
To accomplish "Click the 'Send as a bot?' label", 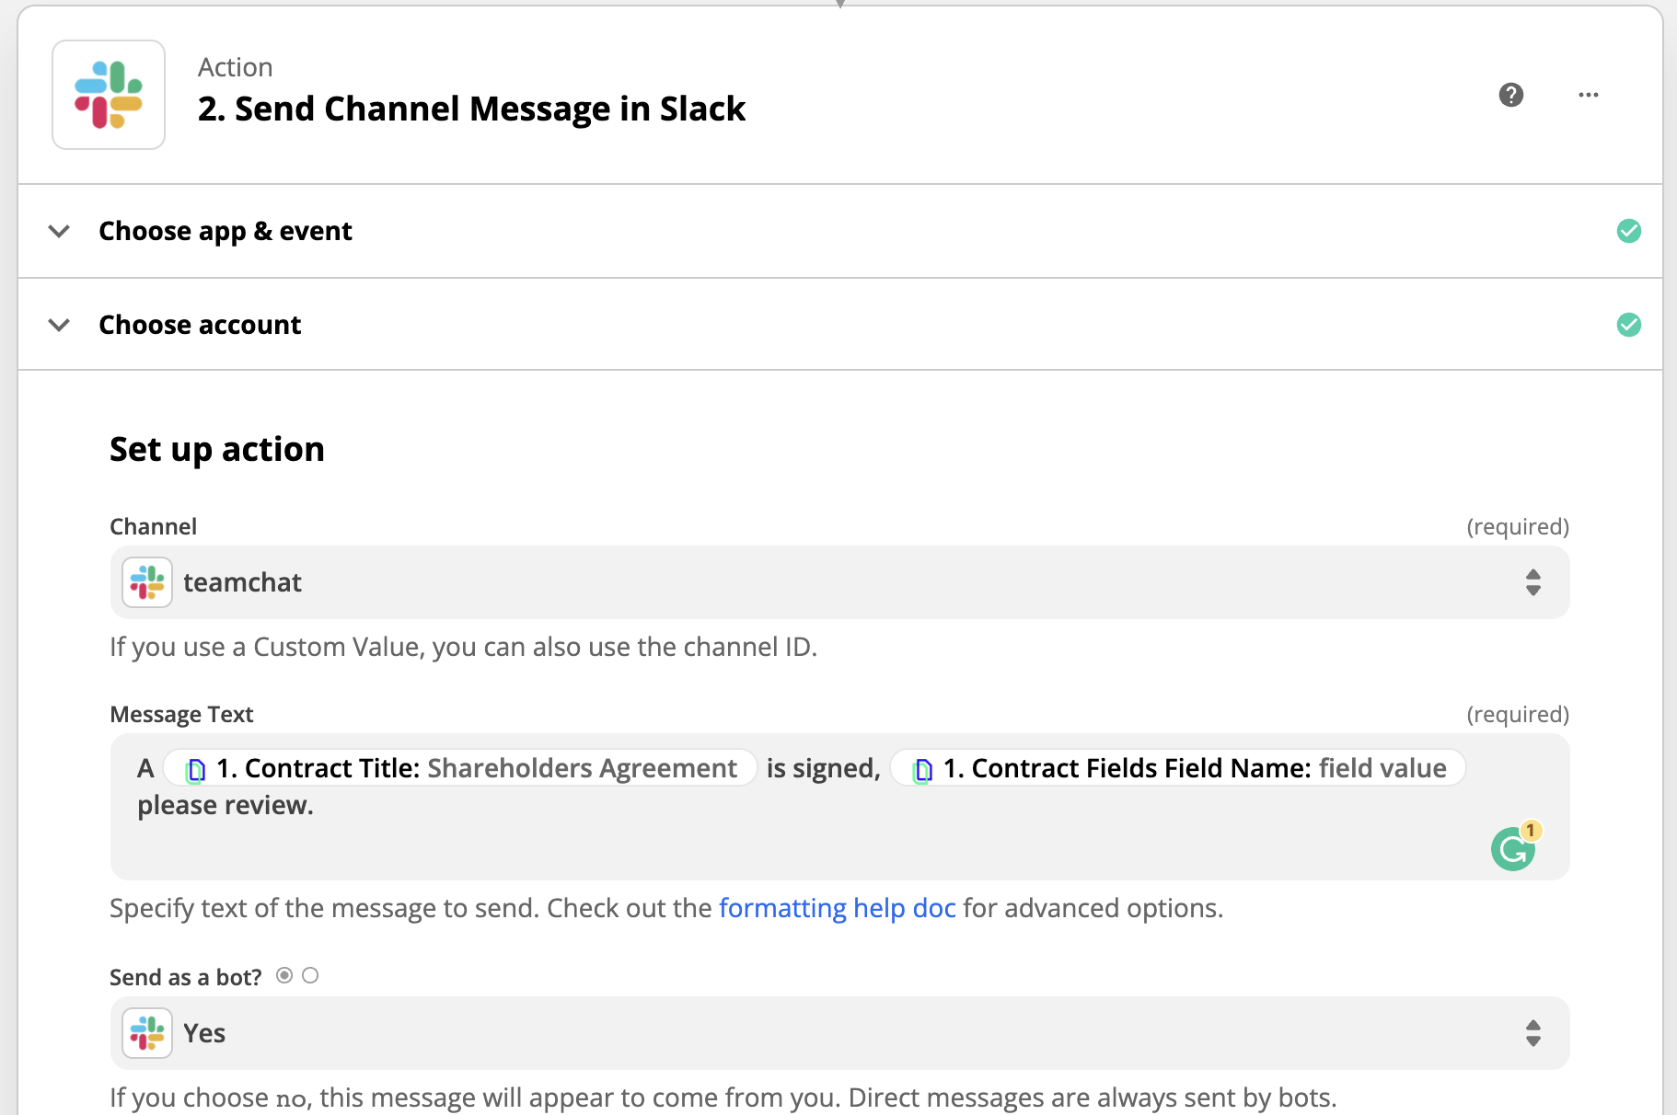I will tap(186, 977).
